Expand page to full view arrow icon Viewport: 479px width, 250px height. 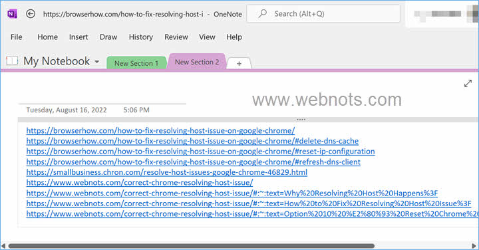468,83
